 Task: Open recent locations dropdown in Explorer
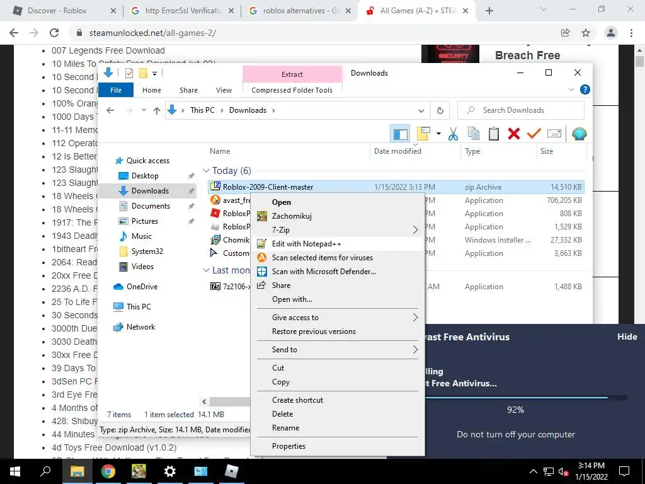tap(144, 110)
